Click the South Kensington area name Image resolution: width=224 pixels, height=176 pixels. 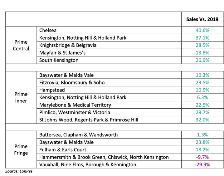click(59, 60)
